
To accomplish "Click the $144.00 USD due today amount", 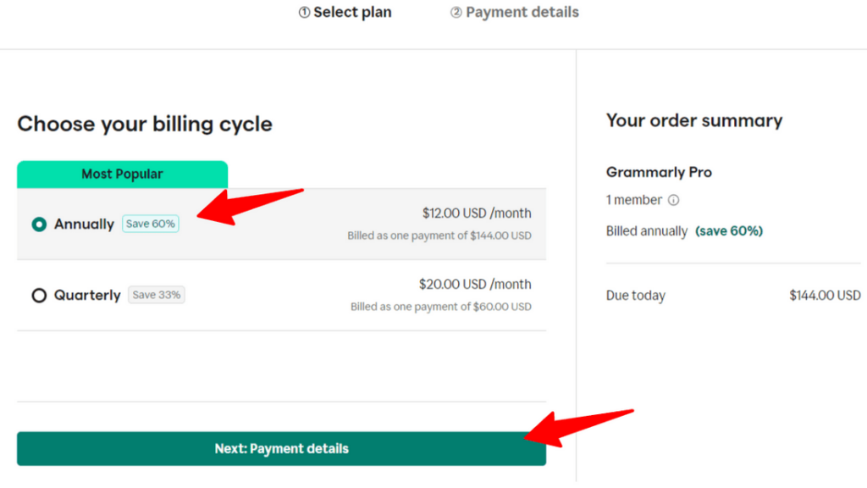I will click(x=825, y=295).
